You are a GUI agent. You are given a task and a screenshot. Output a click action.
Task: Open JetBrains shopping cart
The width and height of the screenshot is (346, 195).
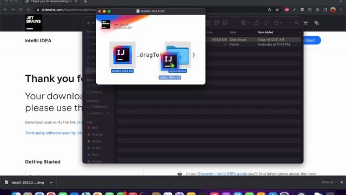[x=305, y=23]
